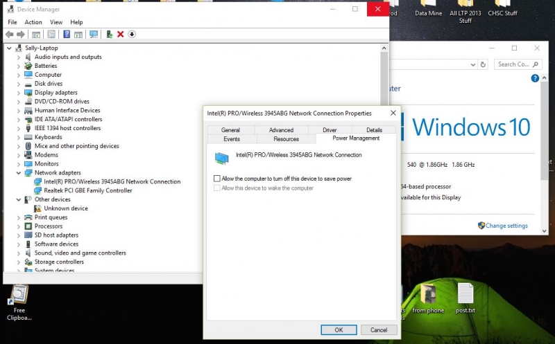Select the post.txt desktop file icon

tap(466, 293)
